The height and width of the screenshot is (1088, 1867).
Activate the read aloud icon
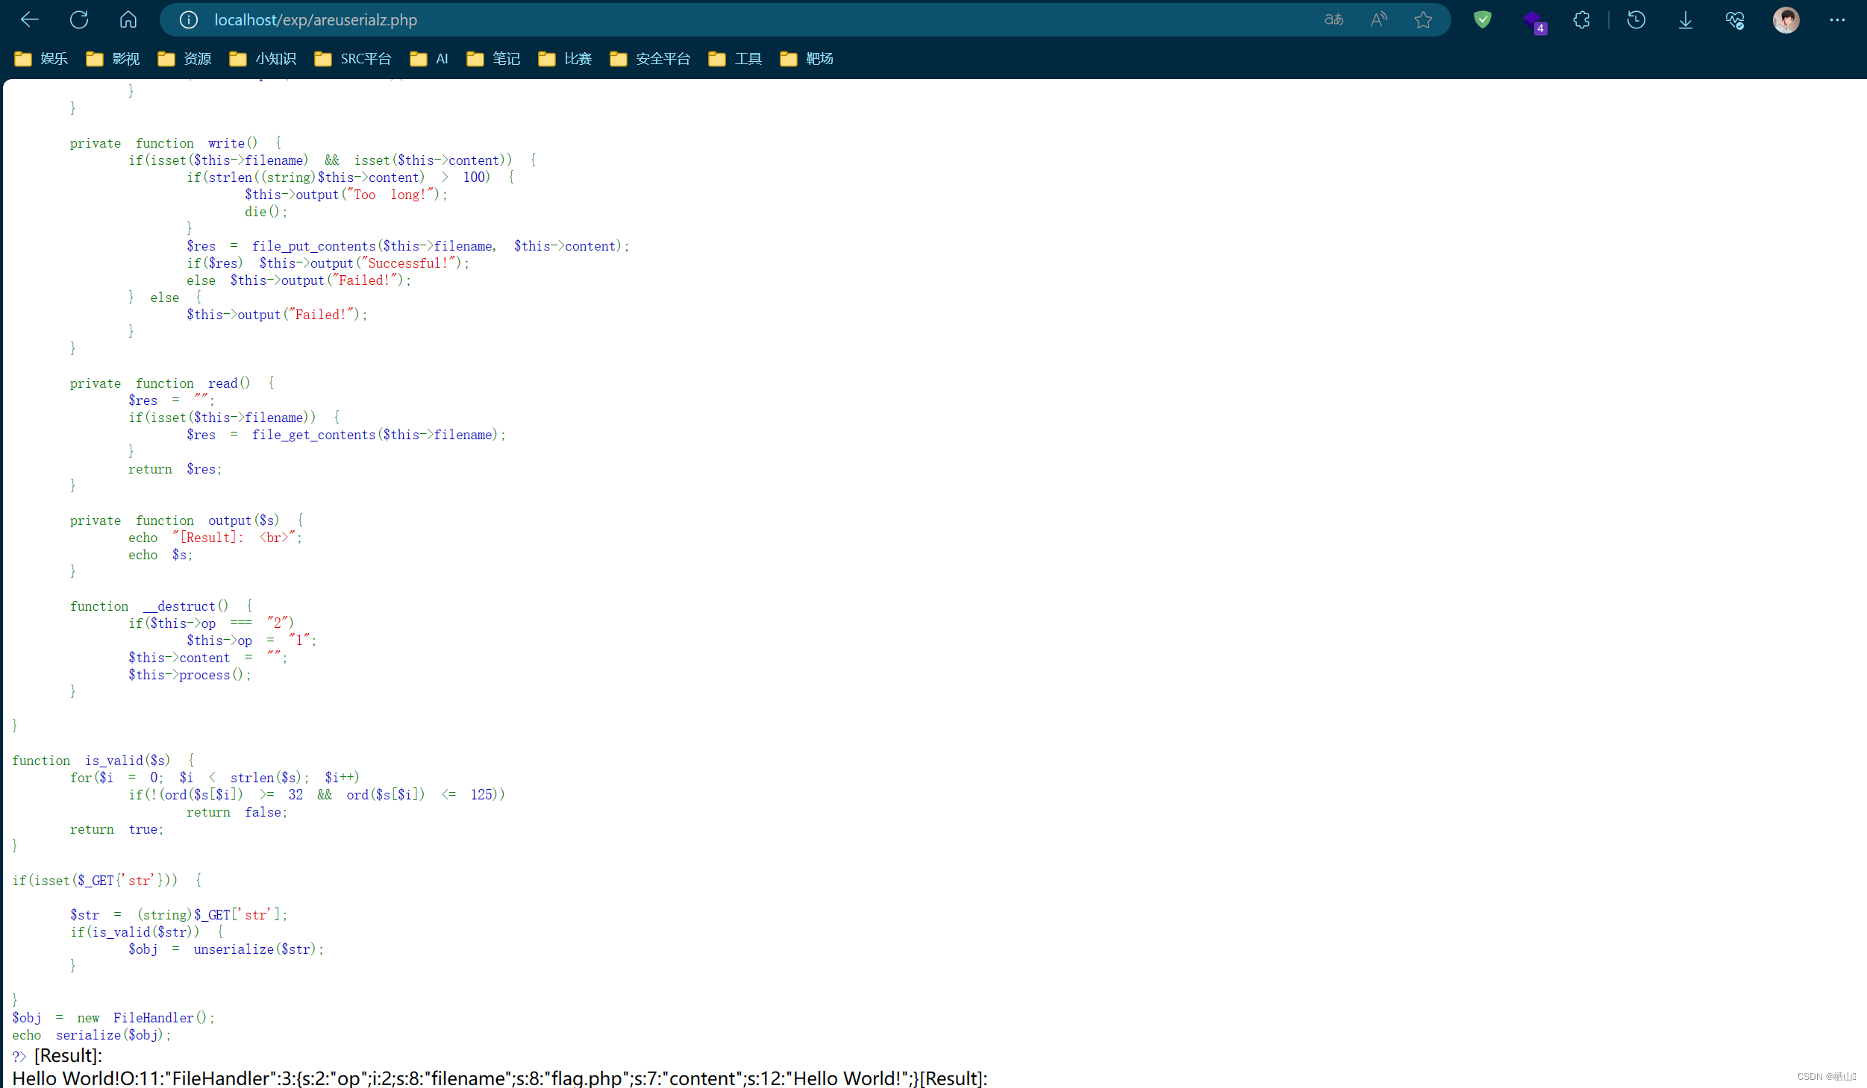1378,20
